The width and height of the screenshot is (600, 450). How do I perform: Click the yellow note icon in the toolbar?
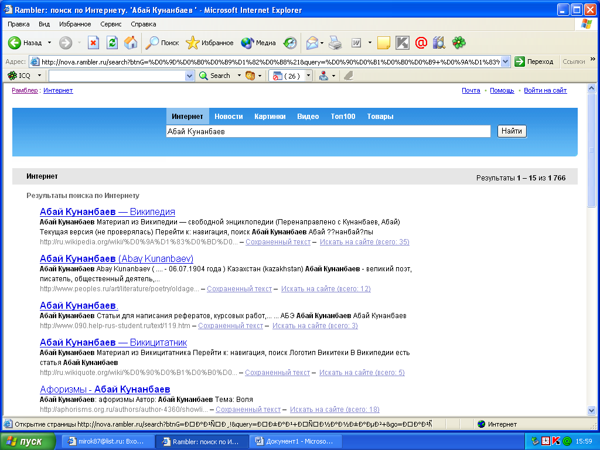pyautogui.click(x=384, y=42)
